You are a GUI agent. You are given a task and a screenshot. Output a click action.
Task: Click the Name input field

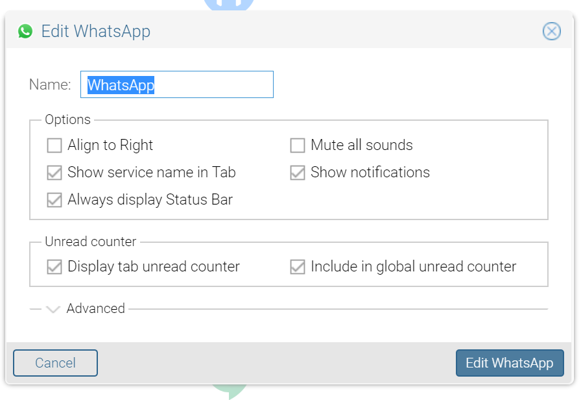click(177, 84)
